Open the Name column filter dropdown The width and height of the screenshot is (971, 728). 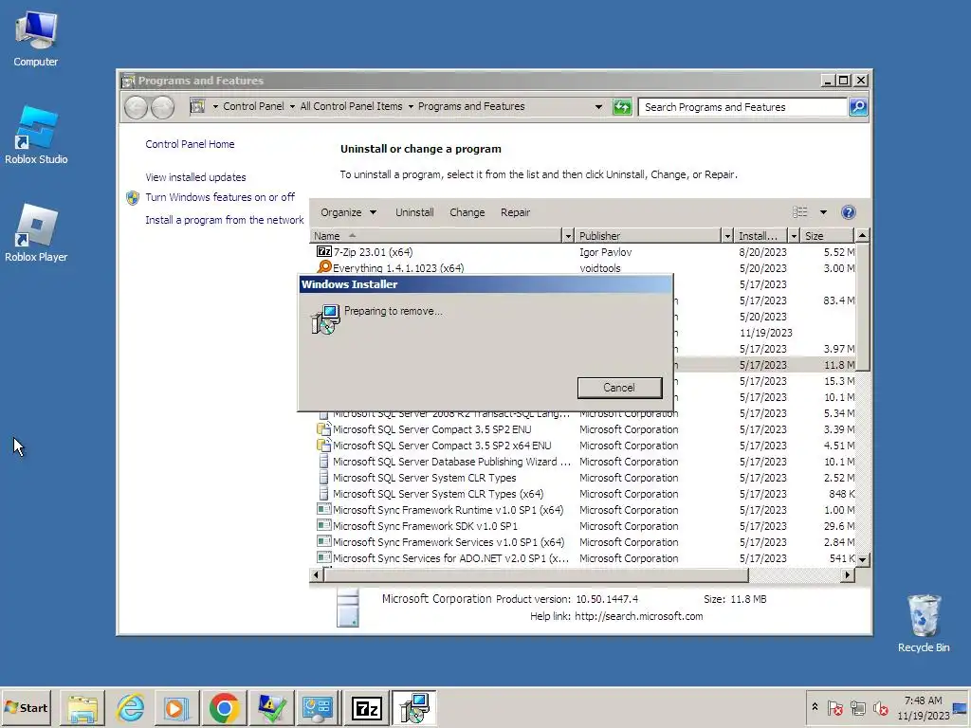pos(567,236)
